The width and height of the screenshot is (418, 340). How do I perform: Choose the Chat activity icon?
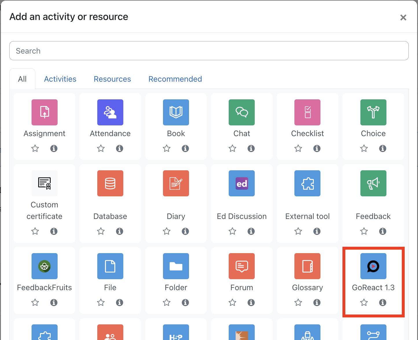[x=241, y=112]
